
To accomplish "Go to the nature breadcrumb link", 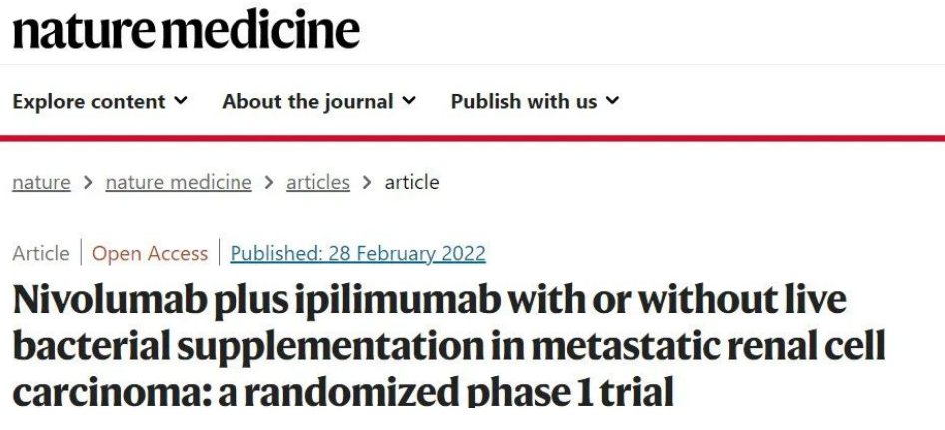I will coord(41,182).
